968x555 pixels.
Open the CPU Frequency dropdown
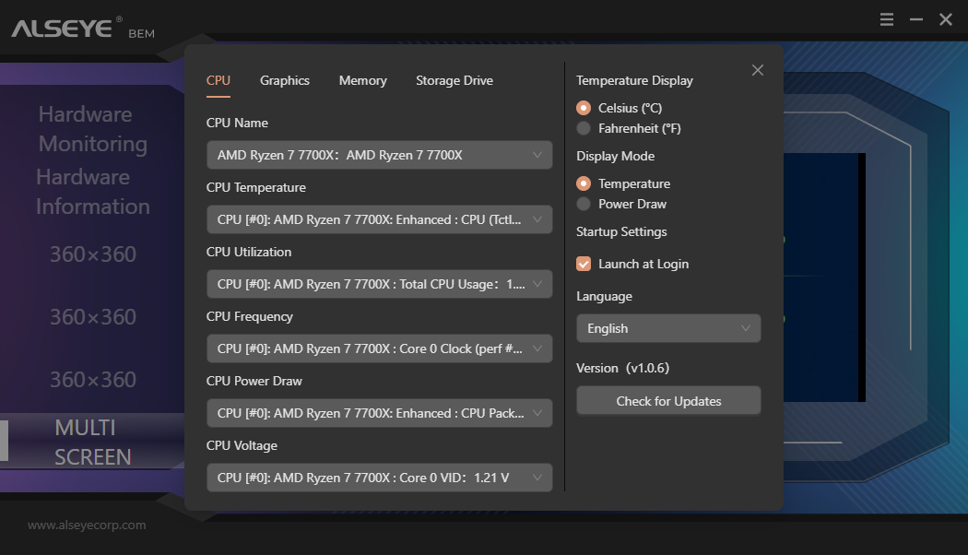coord(379,348)
